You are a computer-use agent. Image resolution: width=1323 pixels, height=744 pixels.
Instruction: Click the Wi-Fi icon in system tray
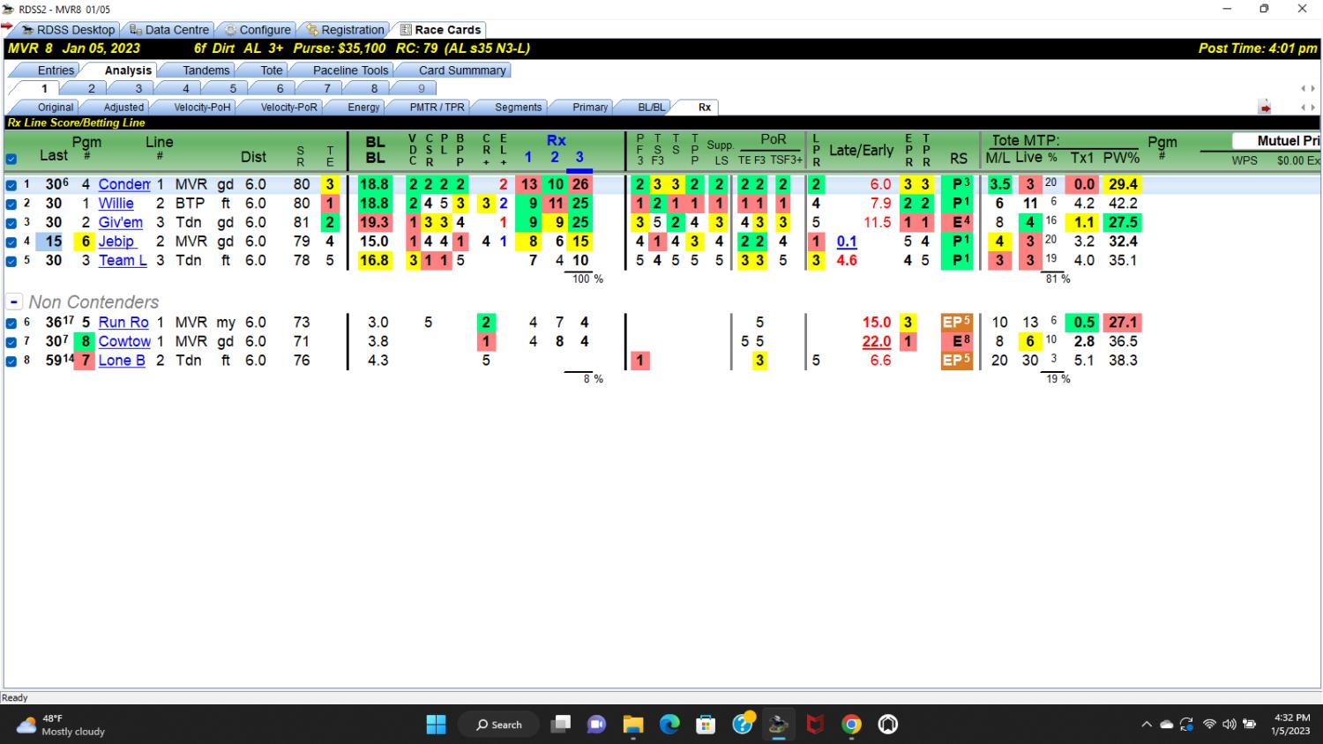click(x=1208, y=725)
